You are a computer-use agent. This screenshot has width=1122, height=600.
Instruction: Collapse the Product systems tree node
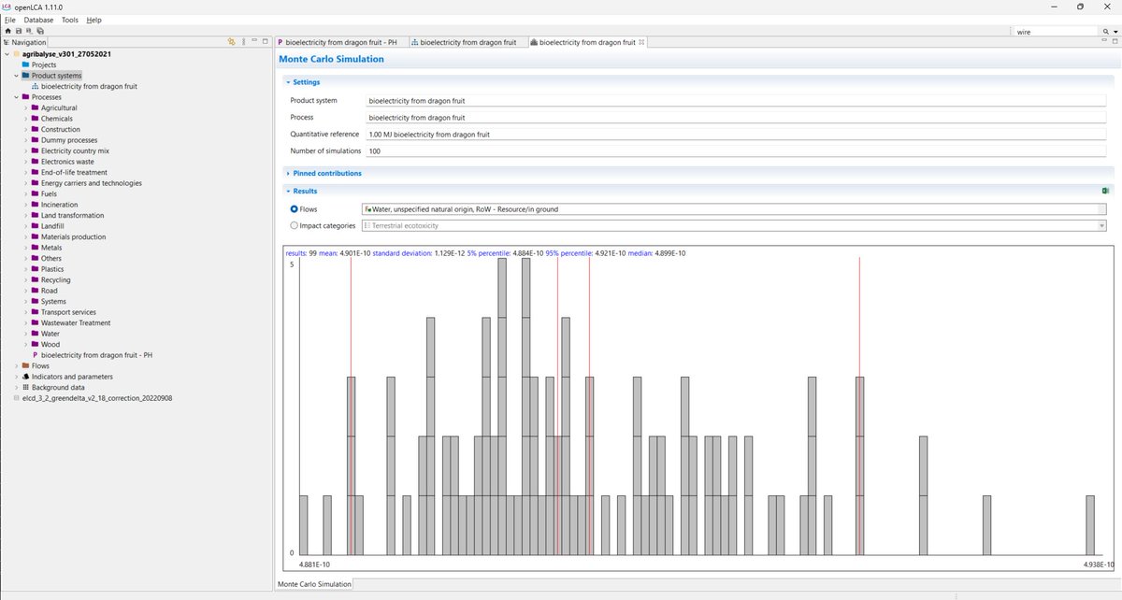(16, 76)
